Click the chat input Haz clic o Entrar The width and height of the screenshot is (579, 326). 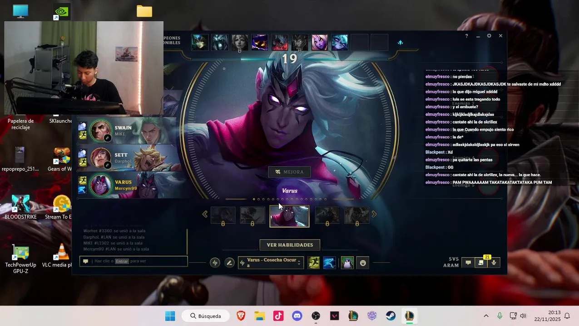pos(134,261)
